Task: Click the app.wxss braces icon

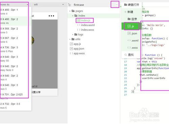Action: click(71, 53)
